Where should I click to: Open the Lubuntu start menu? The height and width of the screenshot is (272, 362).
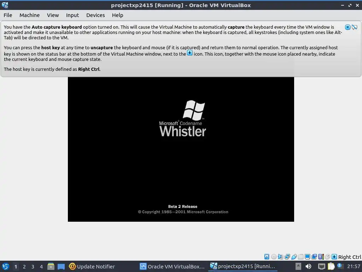point(6,266)
